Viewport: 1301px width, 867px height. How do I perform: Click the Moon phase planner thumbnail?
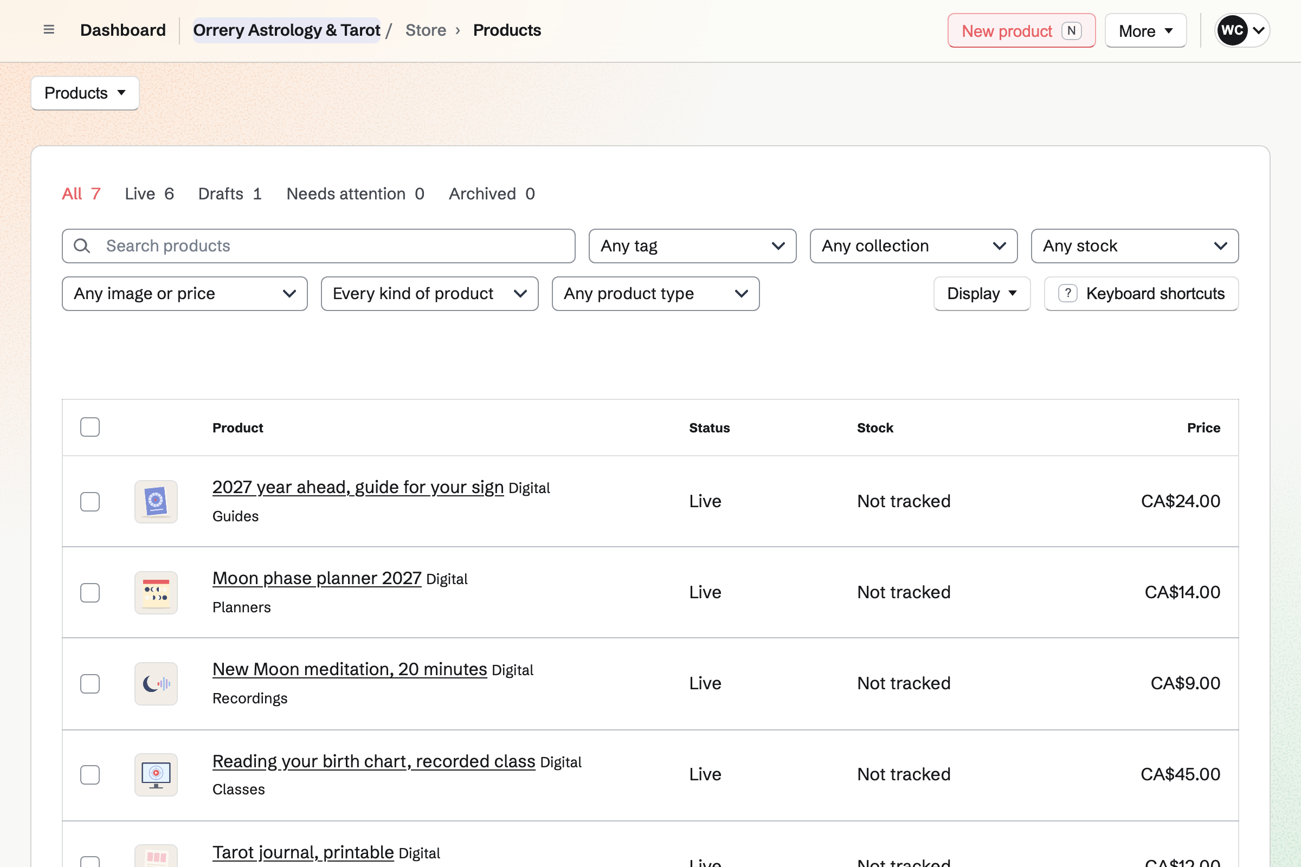click(156, 593)
